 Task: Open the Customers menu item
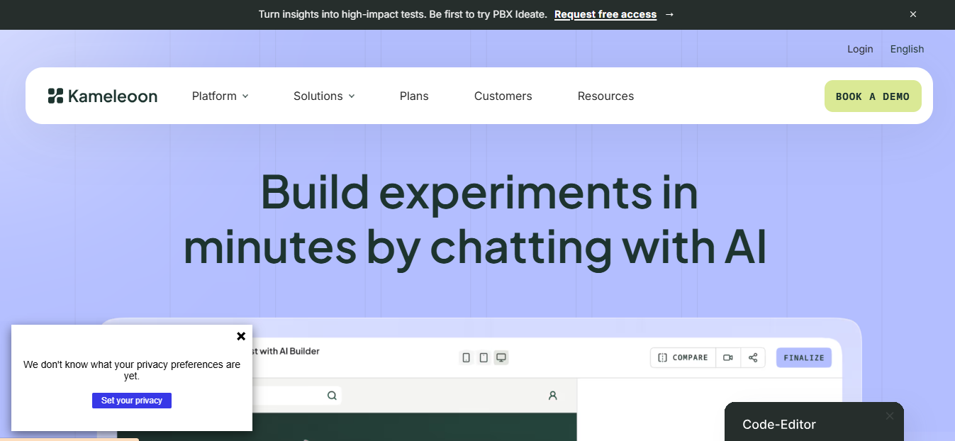click(x=503, y=96)
